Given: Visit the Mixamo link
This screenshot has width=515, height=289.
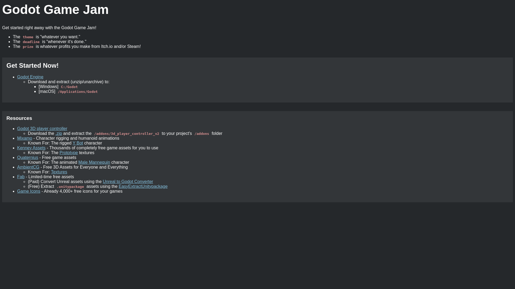Looking at the screenshot, I should [x=25, y=138].
